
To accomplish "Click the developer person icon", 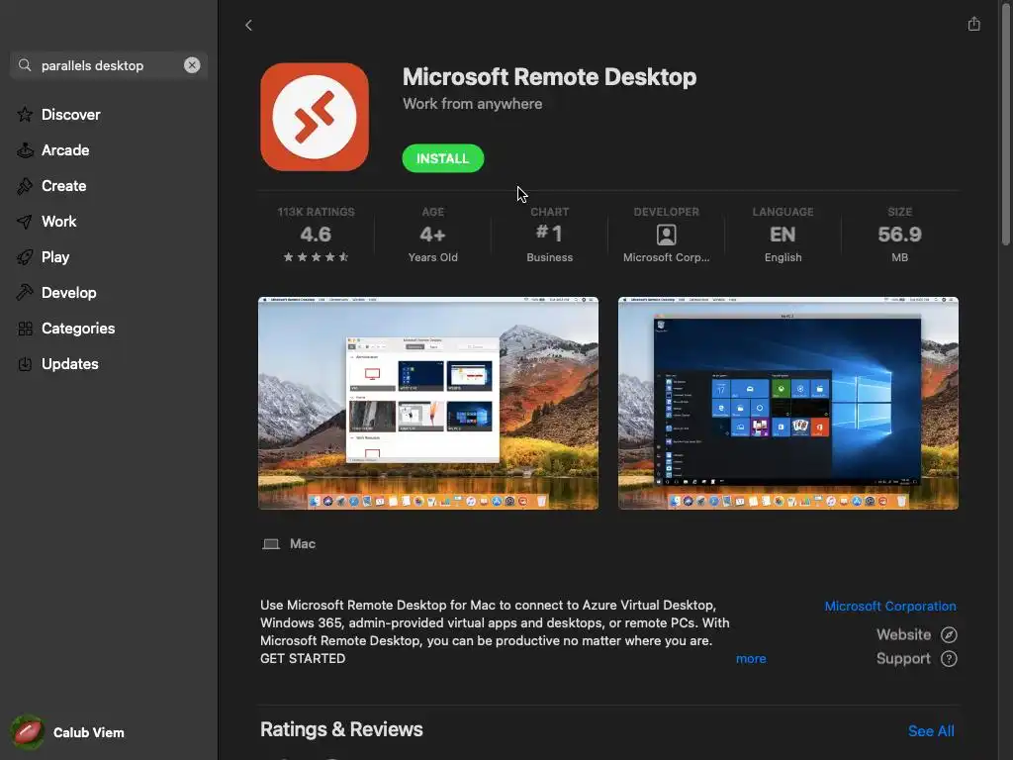I will [x=666, y=234].
